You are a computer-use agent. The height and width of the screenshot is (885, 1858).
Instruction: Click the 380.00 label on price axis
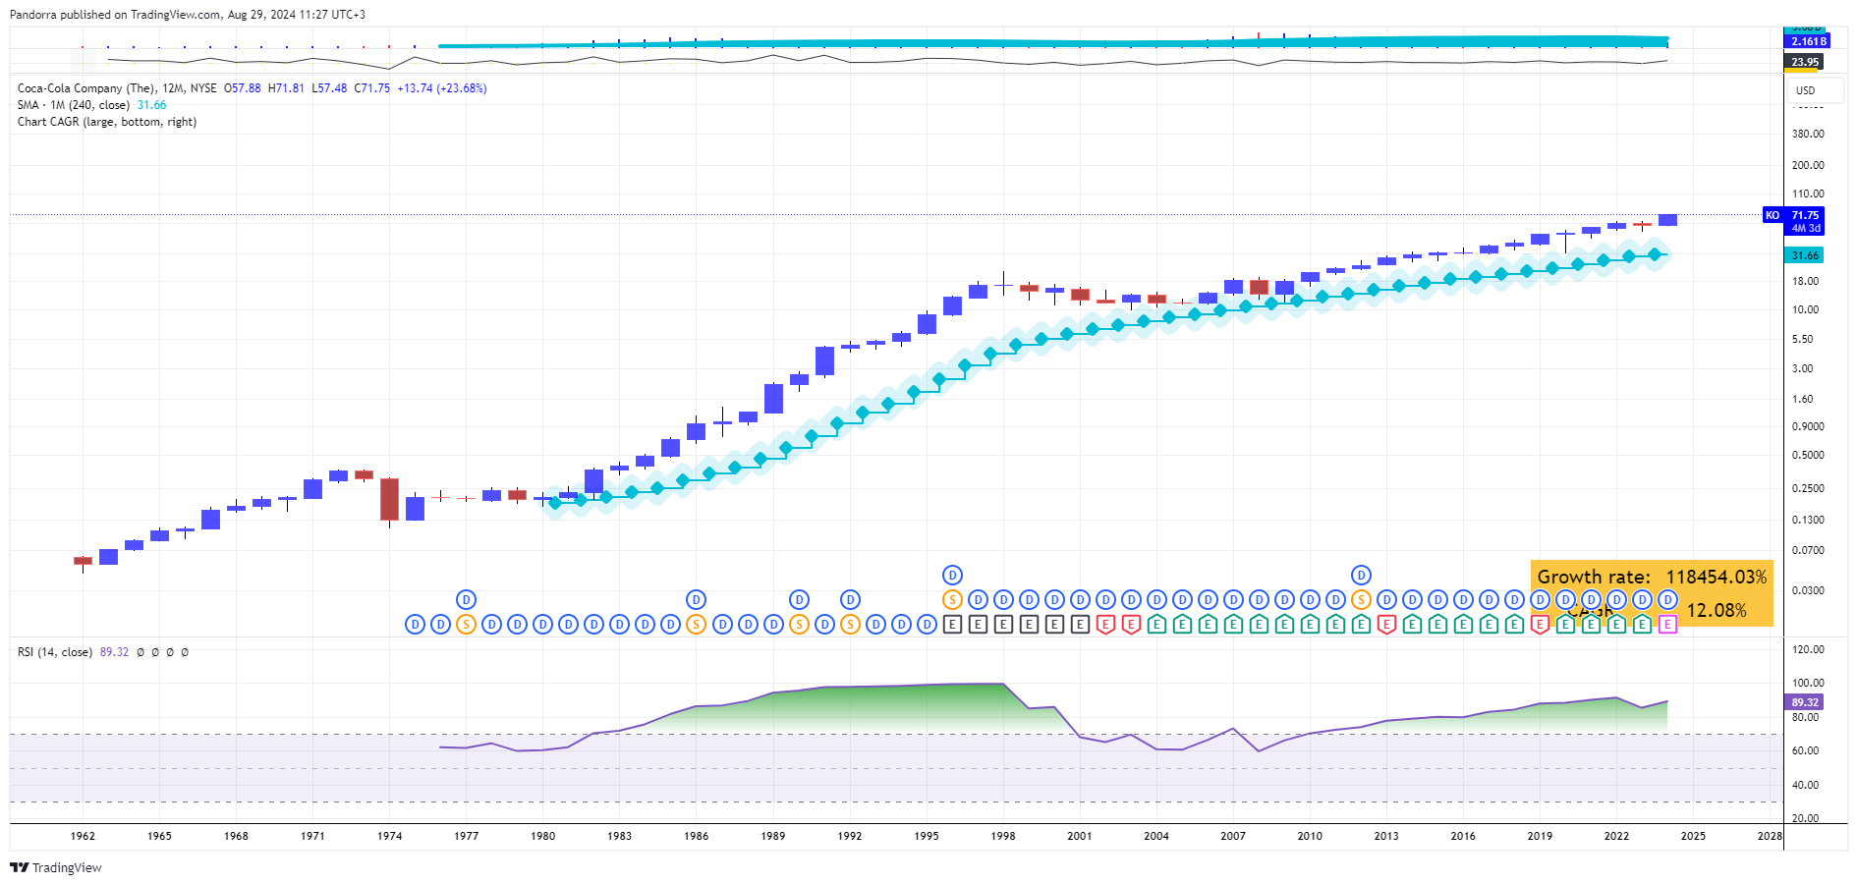1808,134
